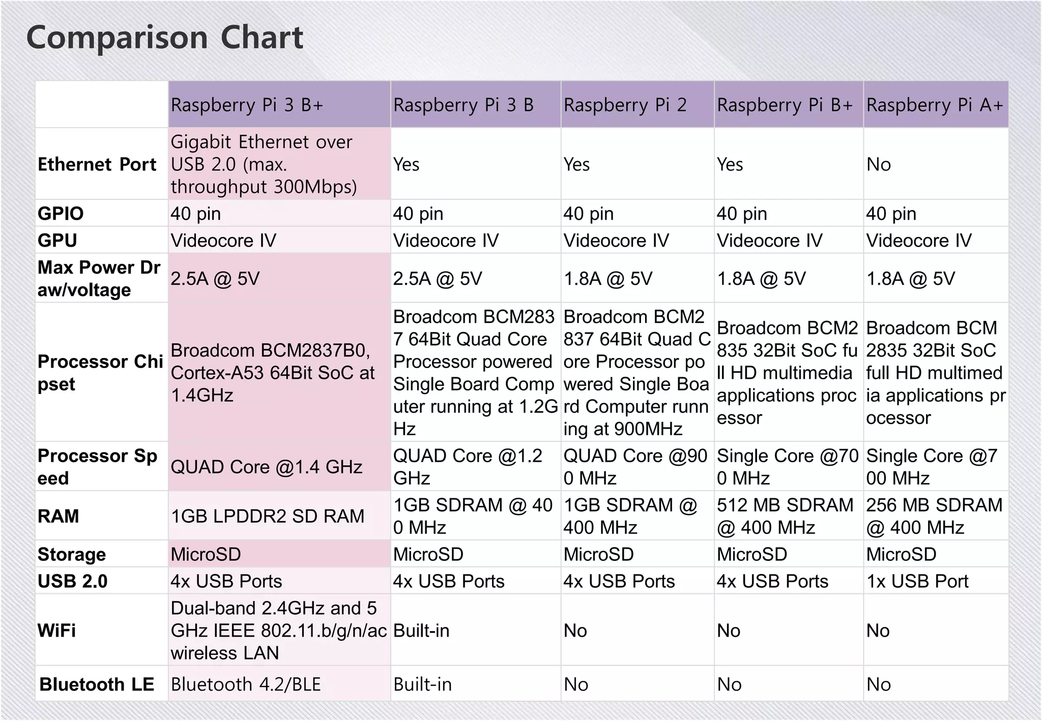The width and height of the screenshot is (1042, 721).
Task: Click the "Dual-band 2.4GHz and 5GHz" WiFi cell
Action: click(278, 630)
